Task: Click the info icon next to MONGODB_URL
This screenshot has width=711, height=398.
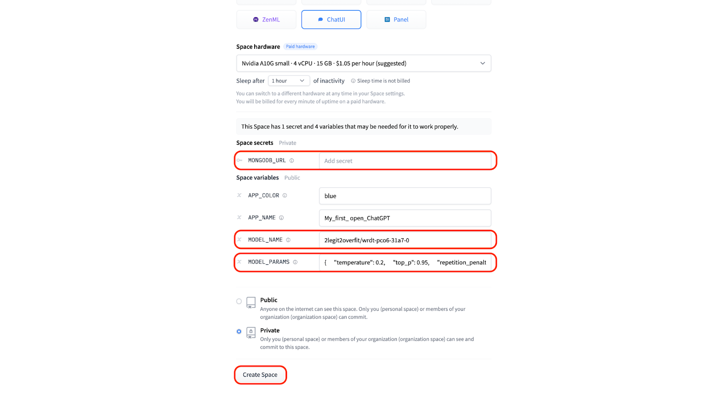Action: point(292,161)
